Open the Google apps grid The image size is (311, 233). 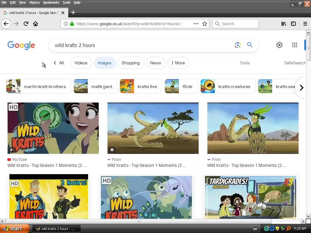(x=295, y=45)
